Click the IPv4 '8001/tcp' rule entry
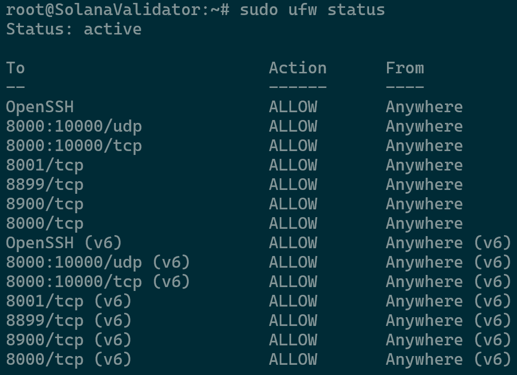The width and height of the screenshot is (517, 375). click(x=45, y=165)
